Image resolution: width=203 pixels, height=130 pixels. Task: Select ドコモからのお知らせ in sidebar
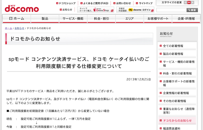click(x=177, y=121)
